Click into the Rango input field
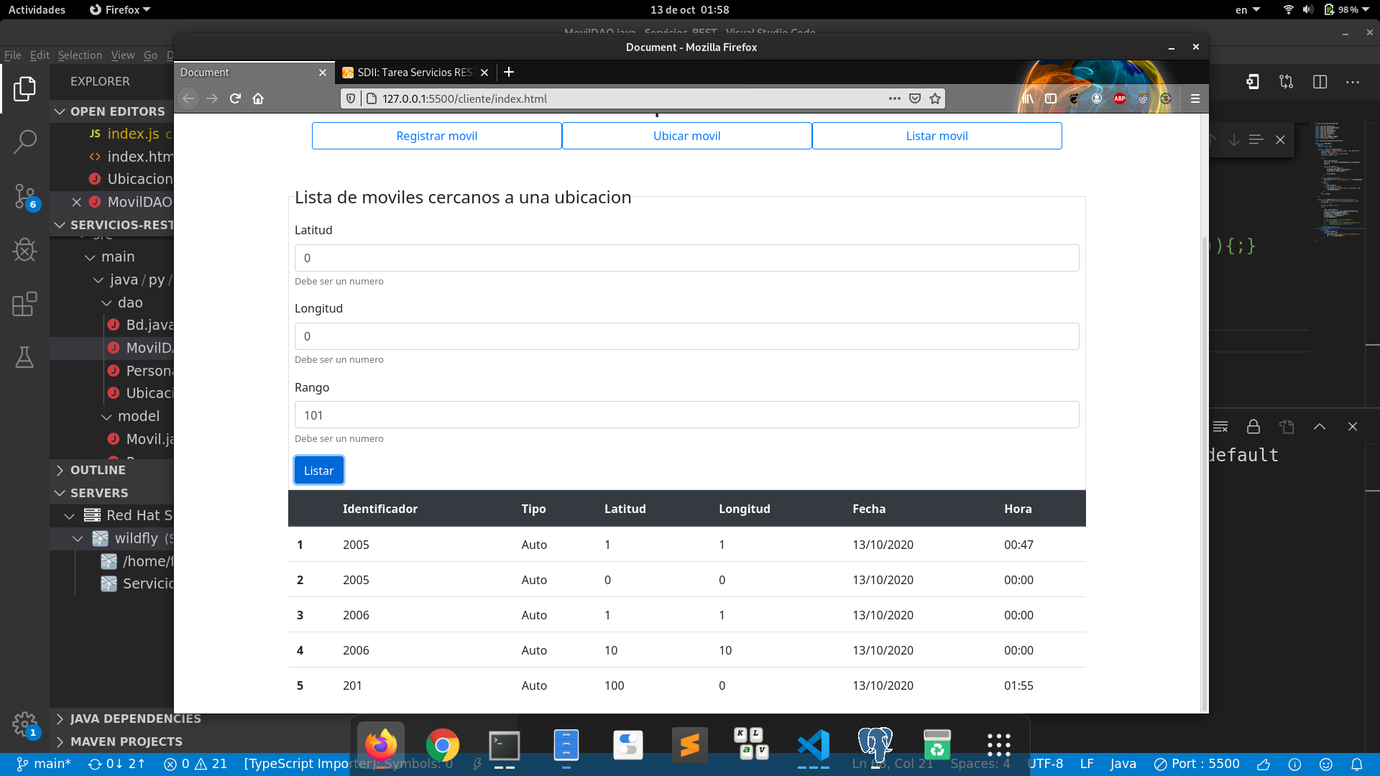Image resolution: width=1380 pixels, height=776 pixels. coord(686,415)
